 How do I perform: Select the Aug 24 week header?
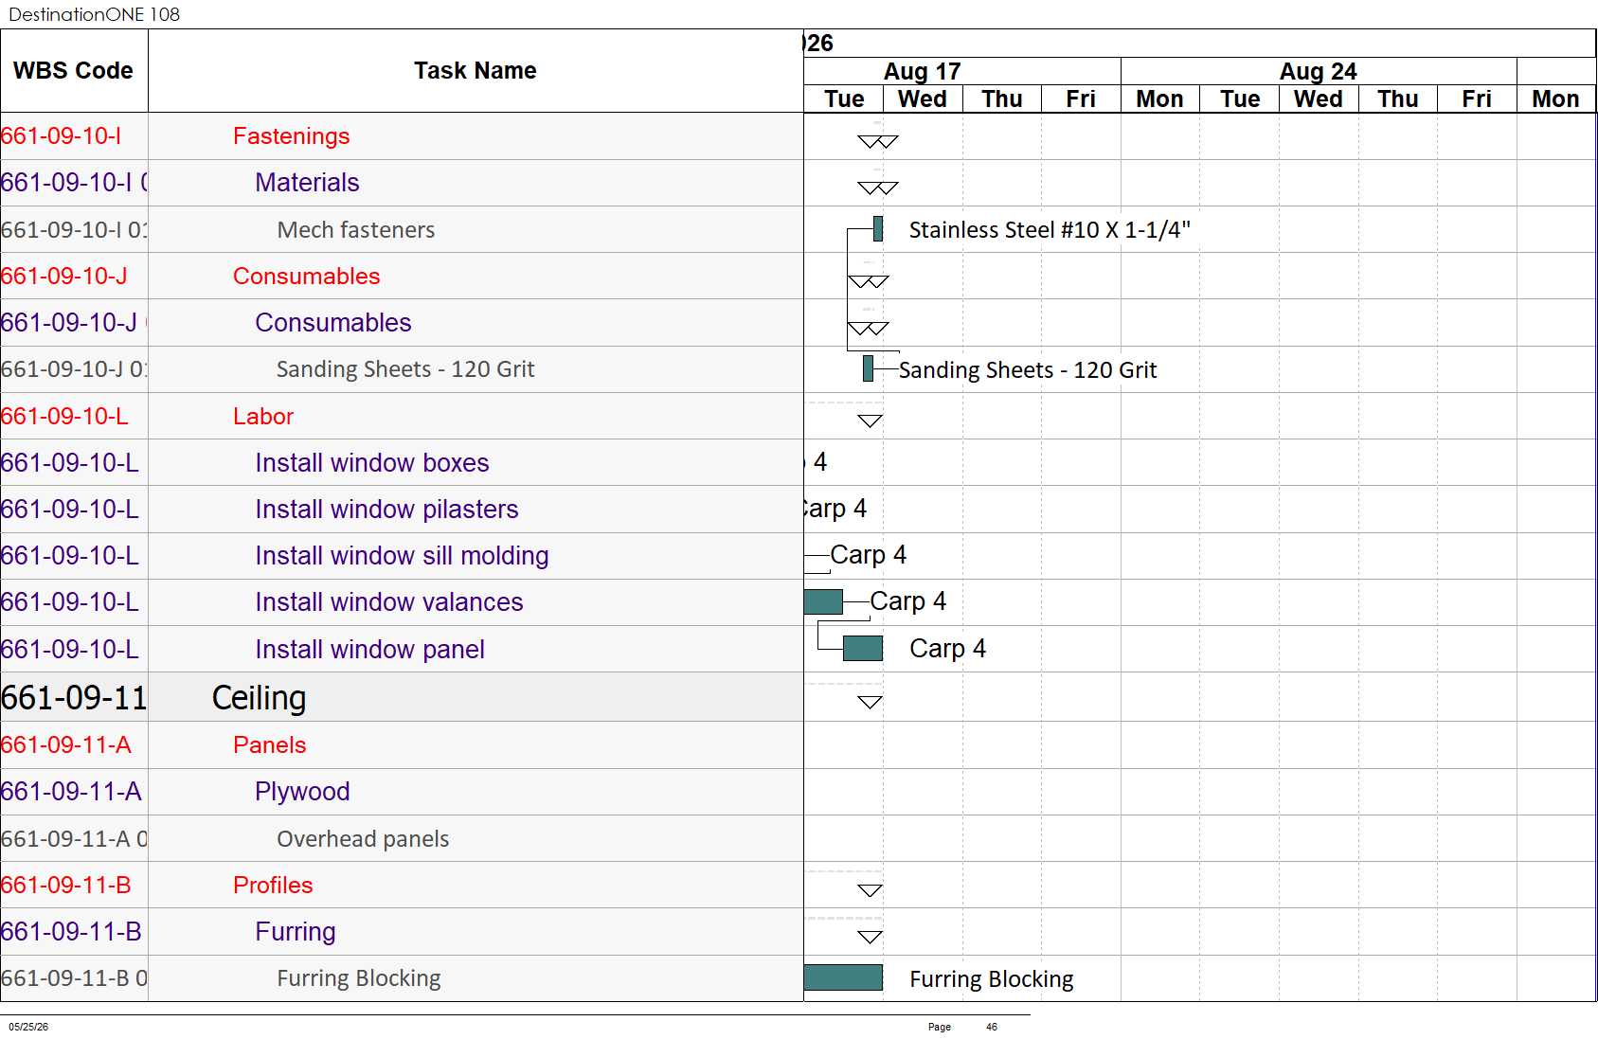1319,72
